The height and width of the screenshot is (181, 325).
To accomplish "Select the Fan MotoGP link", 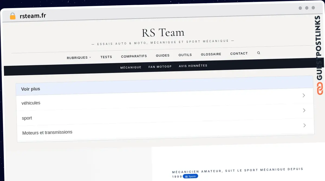I will [160, 66].
